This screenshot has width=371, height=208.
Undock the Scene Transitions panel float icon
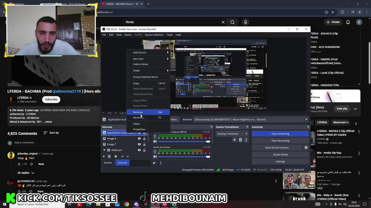click(x=247, y=127)
